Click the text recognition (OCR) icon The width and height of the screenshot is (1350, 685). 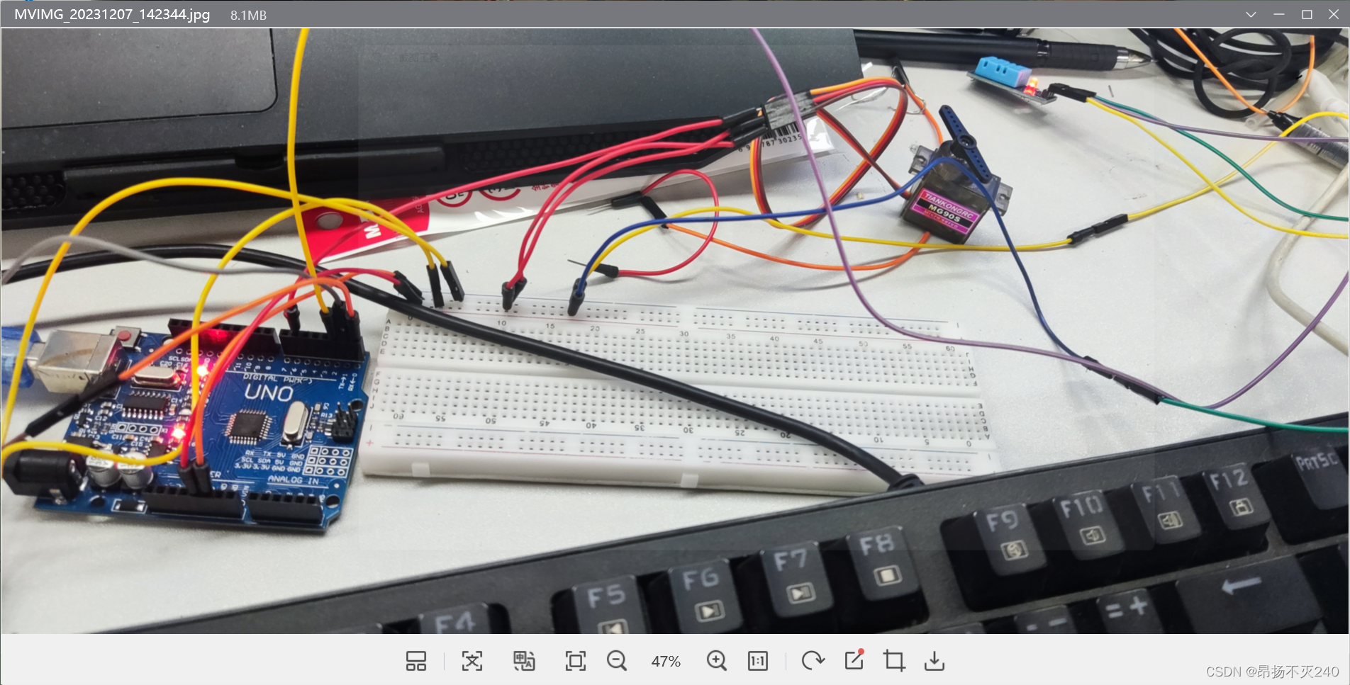click(x=472, y=661)
